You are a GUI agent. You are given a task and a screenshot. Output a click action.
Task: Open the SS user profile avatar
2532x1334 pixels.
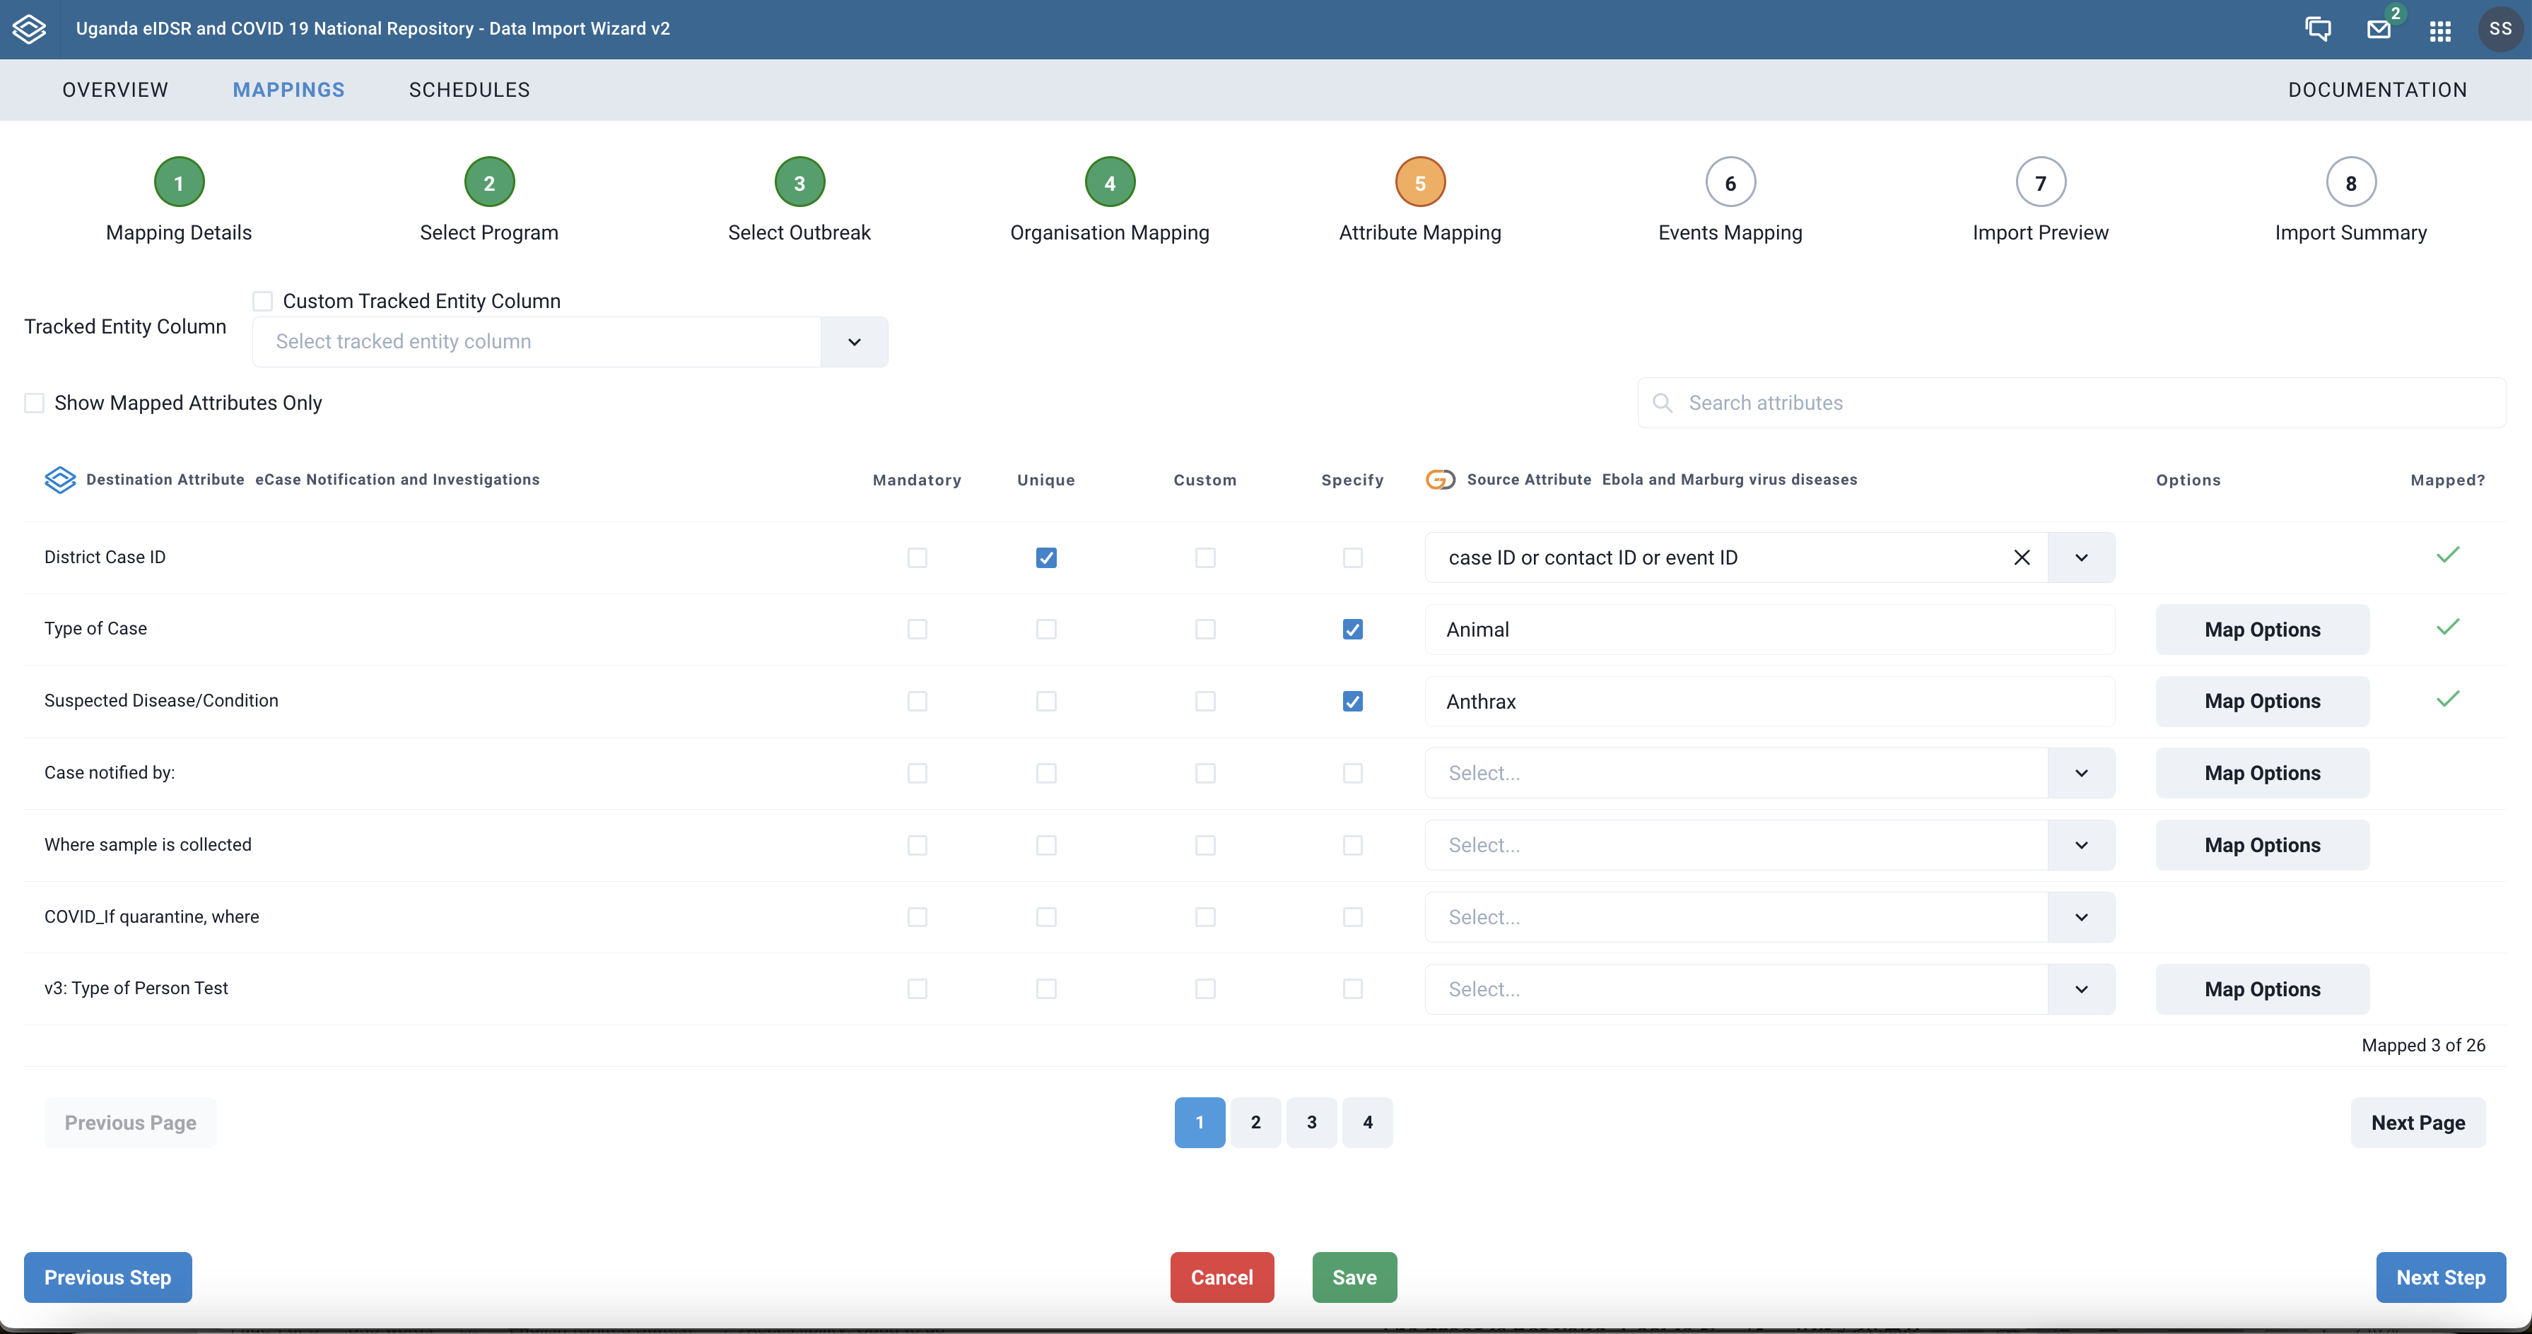[2501, 30]
